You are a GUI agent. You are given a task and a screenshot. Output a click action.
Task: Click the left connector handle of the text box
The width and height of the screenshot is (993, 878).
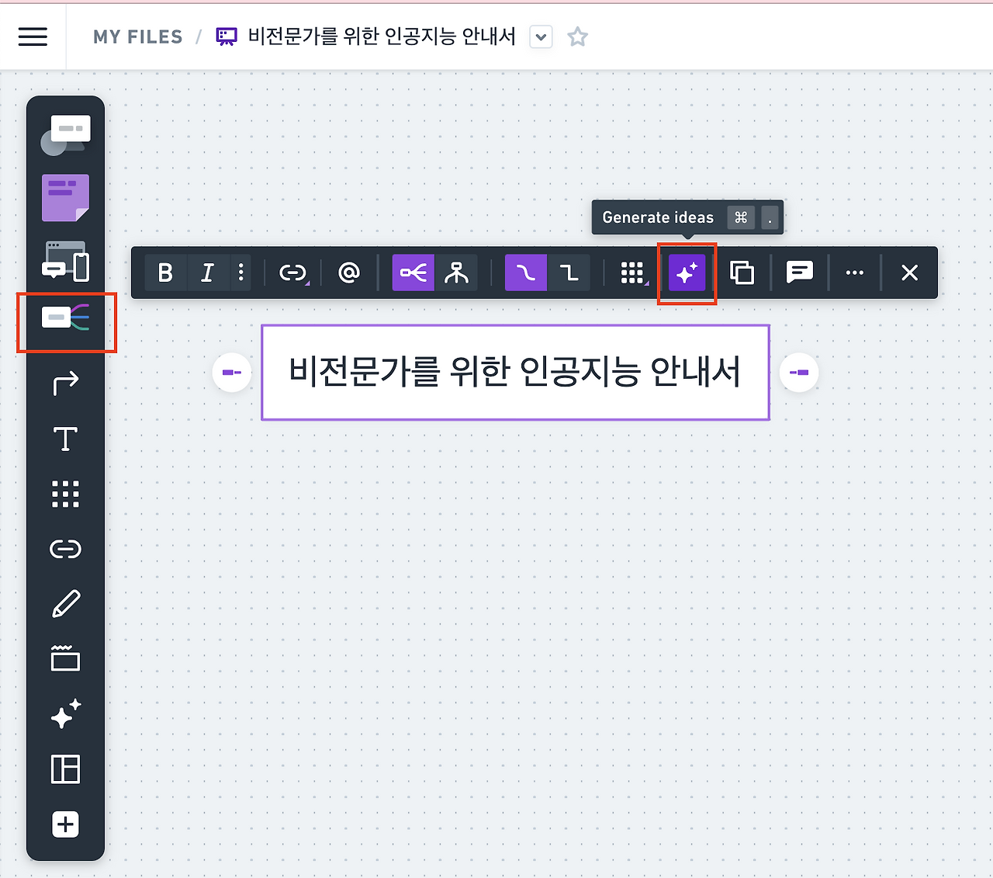coord(232,373)
